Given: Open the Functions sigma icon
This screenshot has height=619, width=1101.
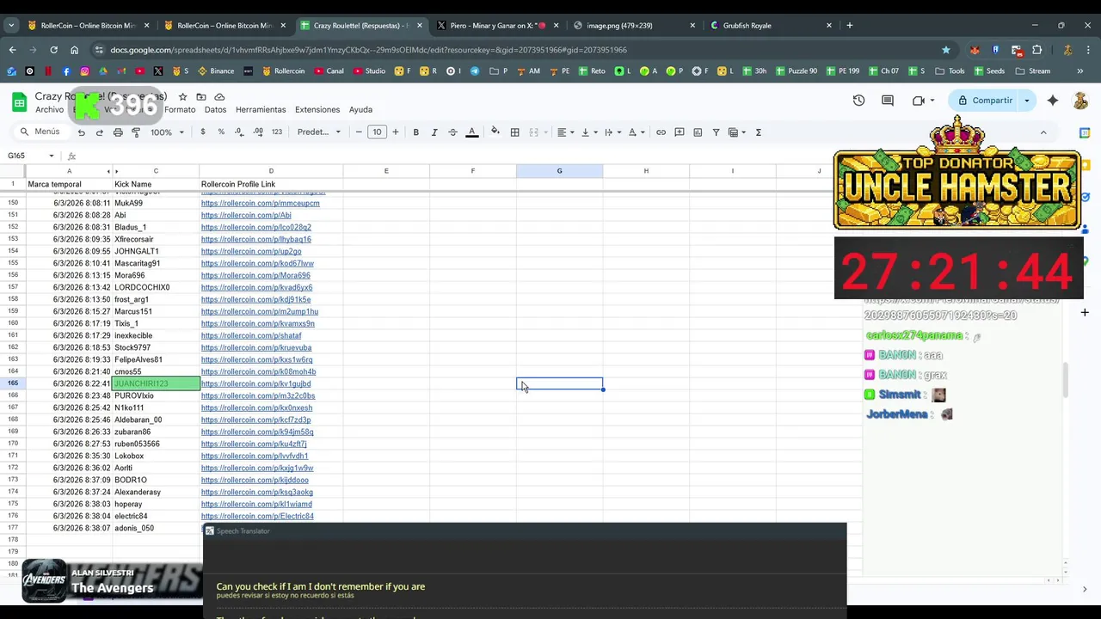Looking at the screenshot, I should [759, 132].
